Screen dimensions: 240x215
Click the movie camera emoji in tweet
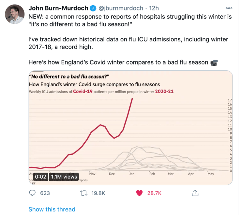(214, 63)
